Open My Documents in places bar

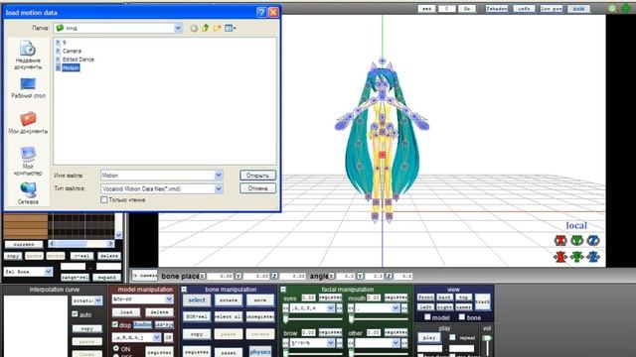28,123
